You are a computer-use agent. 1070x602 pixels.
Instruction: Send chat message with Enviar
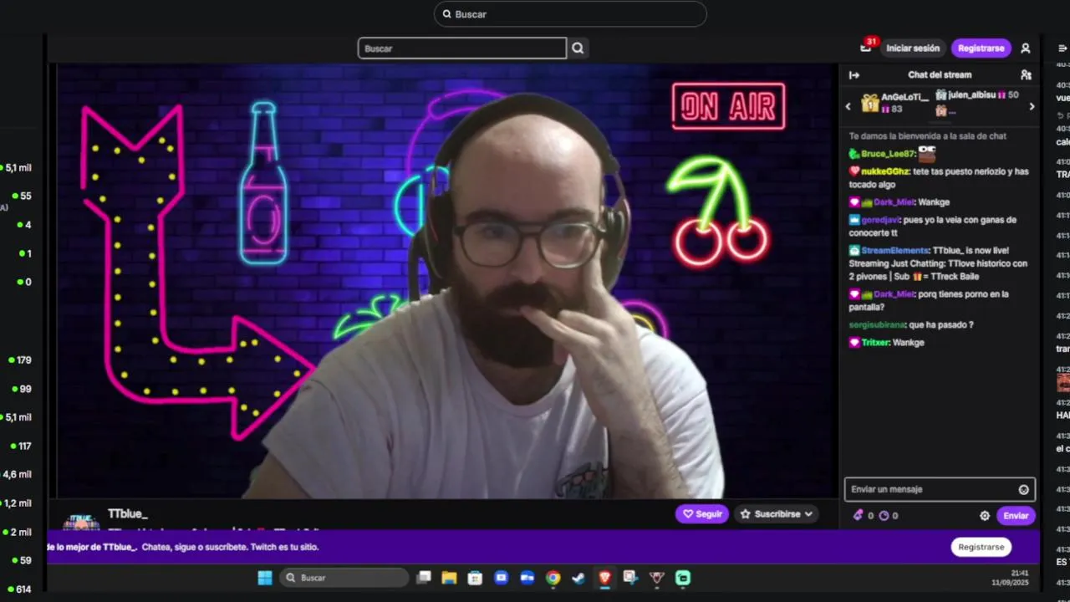click(1016, 516)
